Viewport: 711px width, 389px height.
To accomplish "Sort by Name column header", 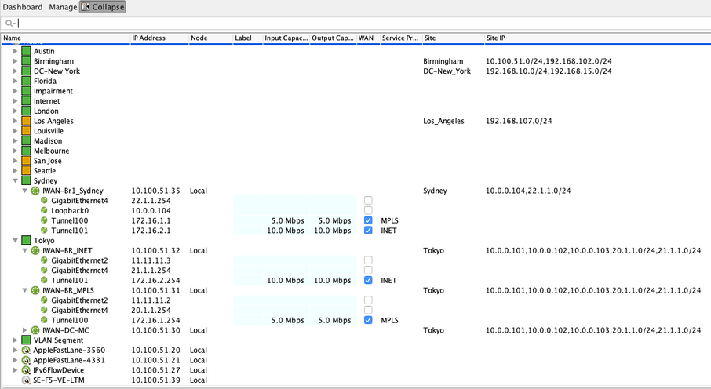I will tap(66, 38).
